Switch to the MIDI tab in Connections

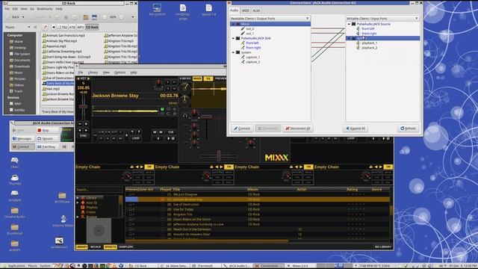coord(246,10)
